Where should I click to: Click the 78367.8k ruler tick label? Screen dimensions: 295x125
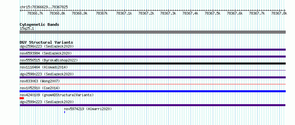279,13
